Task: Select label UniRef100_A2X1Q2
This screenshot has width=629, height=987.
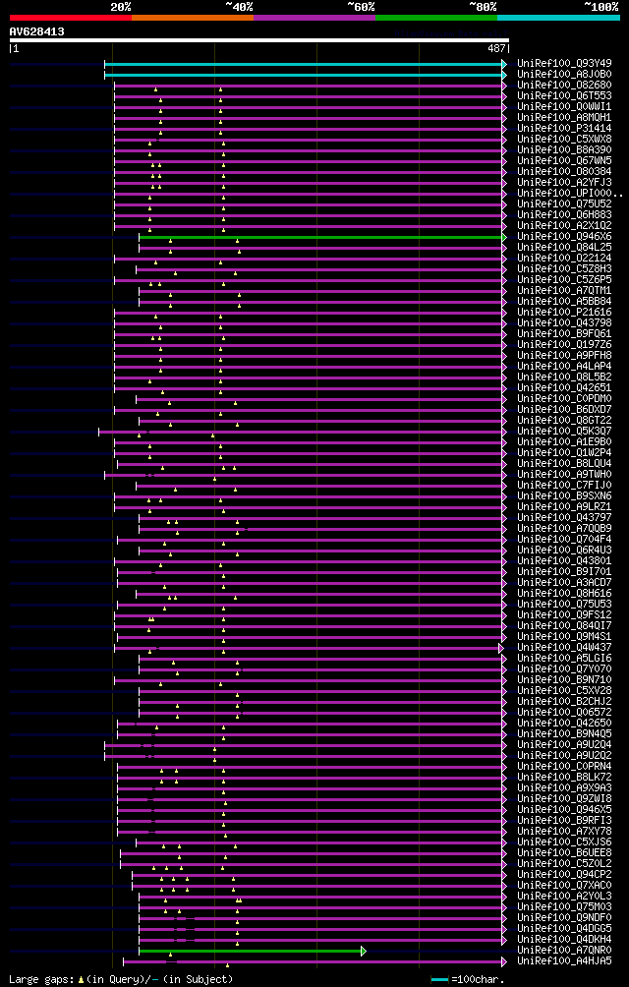Action: (564, 225)
